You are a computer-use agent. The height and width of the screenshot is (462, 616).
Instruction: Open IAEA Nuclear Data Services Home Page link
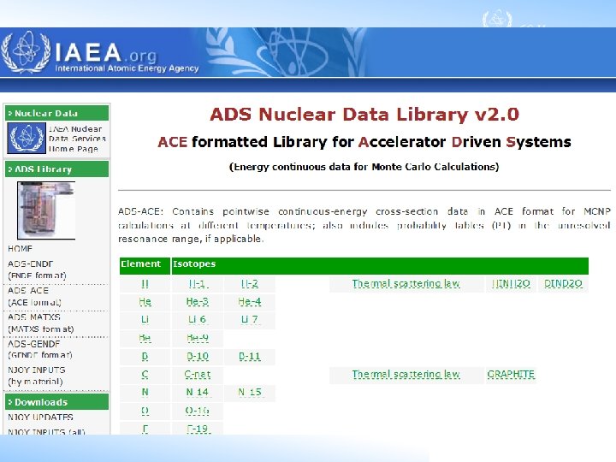click(77, 139)
